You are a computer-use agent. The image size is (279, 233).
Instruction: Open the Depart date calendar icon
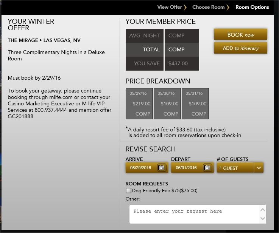[x=207, y=168]
